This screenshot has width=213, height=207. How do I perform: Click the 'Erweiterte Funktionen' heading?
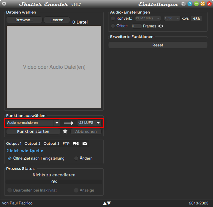click(x=132, y=37)
